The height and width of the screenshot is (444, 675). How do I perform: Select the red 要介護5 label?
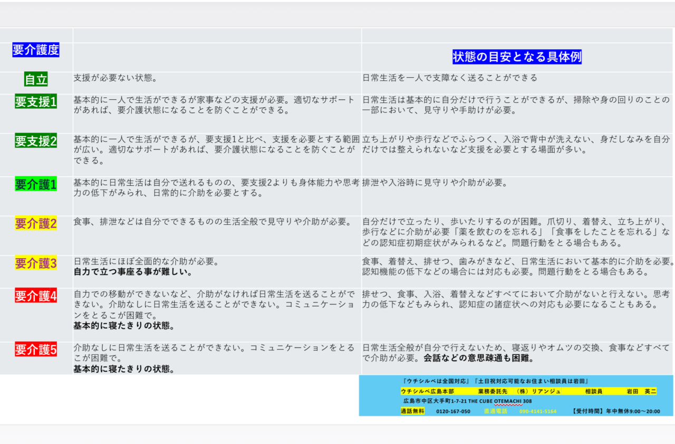36,349
